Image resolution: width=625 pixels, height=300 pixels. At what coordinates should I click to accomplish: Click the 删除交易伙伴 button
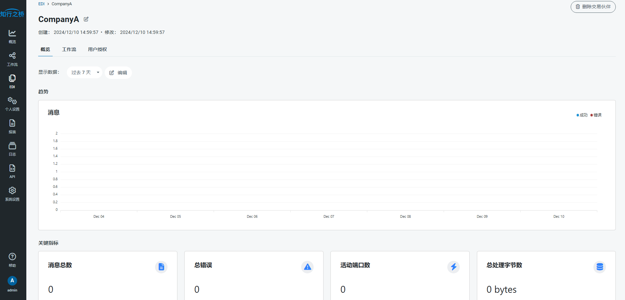tap(593, 7)
